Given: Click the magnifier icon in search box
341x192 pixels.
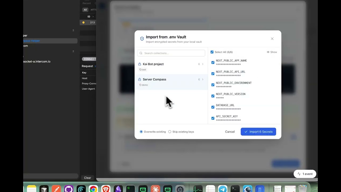Looking at the screenshot, I should click(x=141, y=53).
